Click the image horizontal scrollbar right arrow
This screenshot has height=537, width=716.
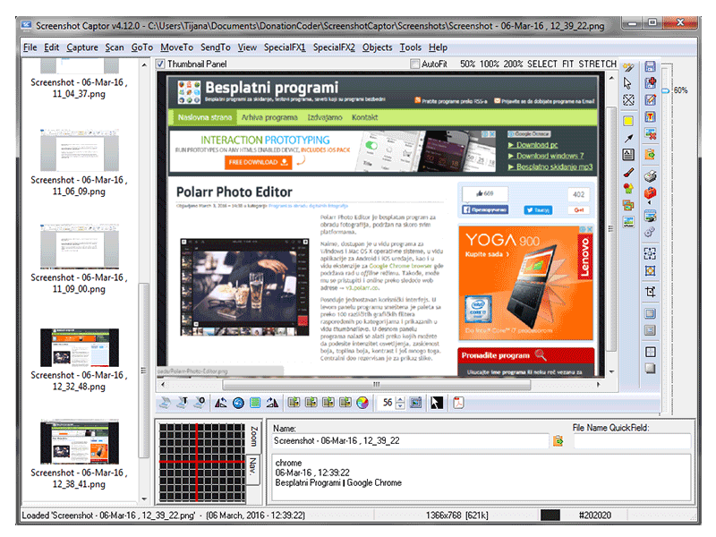(598, 385)
